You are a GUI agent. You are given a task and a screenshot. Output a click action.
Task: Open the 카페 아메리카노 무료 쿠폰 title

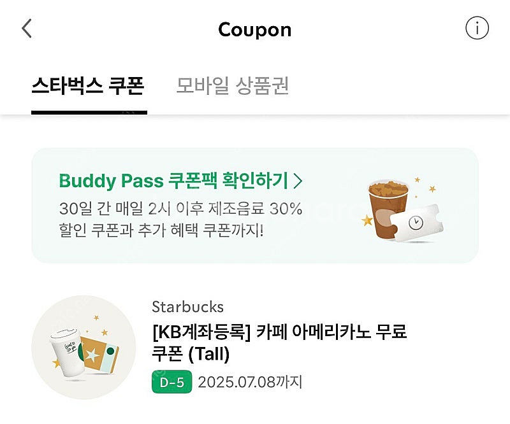click(331, 332)
